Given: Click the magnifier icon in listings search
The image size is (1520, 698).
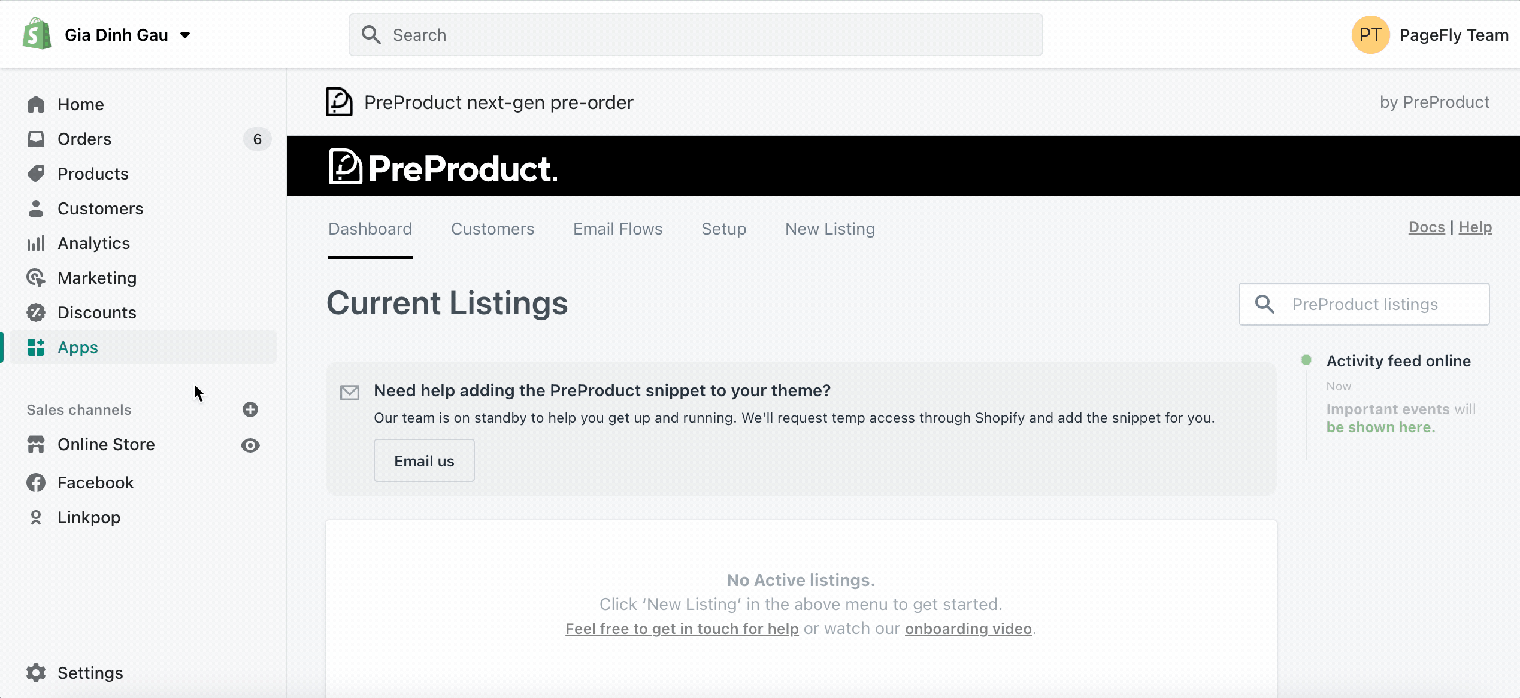Looking at the screenshot, I should click(1265, 304).
